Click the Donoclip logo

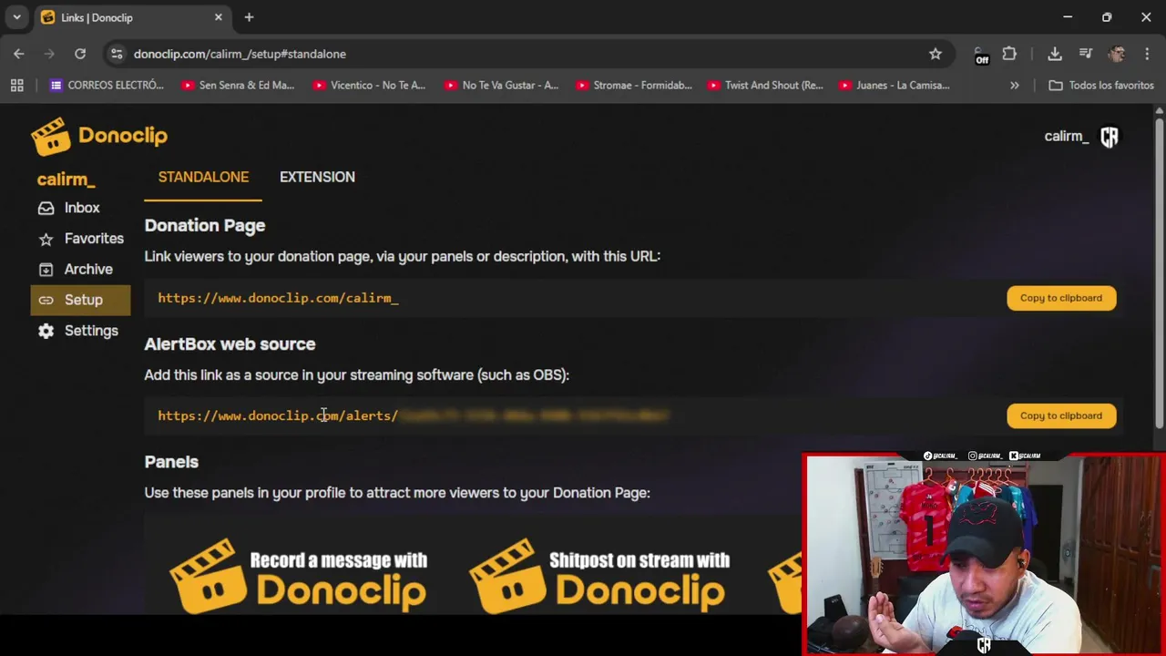pos(99,136)
